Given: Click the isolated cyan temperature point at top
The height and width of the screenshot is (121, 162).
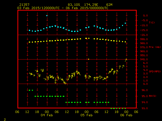Looking at the screenshot, I should 47,16.
